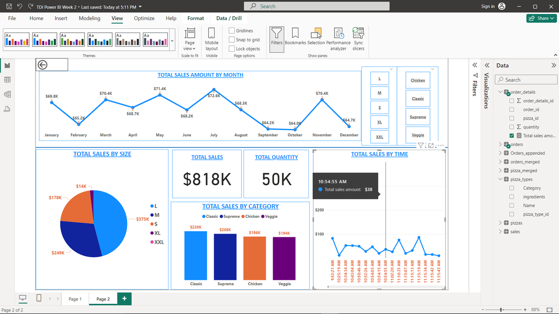This screenshot has height=314, width=559.
Task: Collapse the Data pane
Action: pos(553,66)
